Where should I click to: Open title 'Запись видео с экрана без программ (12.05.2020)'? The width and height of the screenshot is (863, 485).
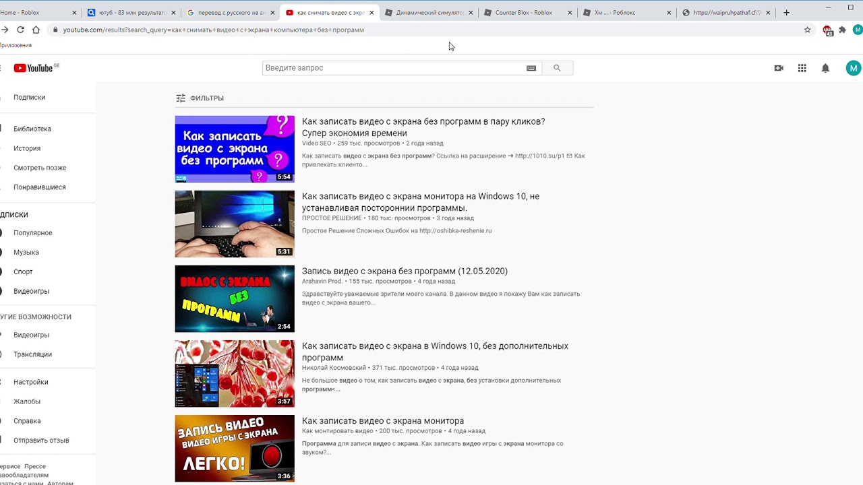click(x=405, y=271)
